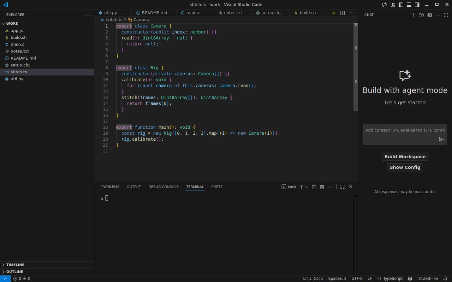Change the UTF-8 file encoding
The width and height of the screenshot is (452, 282).
[357, 278]
